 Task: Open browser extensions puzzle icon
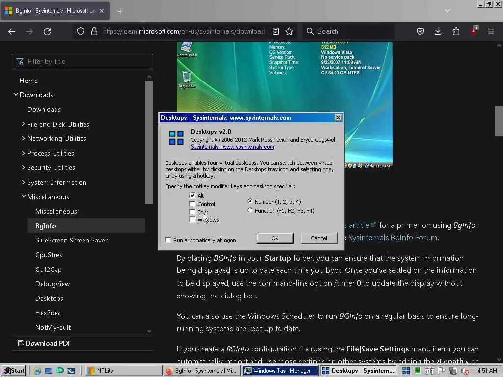pyautogui.click(x=456, y=31)
